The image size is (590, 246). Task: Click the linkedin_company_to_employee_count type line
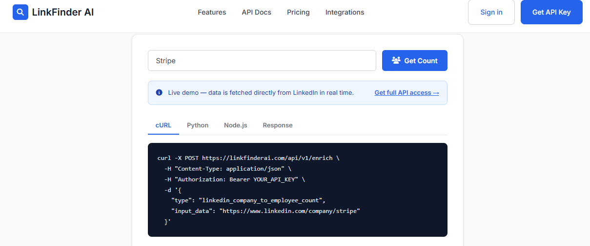coord(248,200)
